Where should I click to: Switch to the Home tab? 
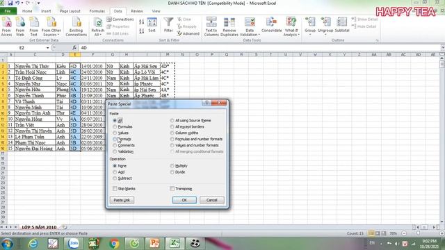click(x=27, y=11)
